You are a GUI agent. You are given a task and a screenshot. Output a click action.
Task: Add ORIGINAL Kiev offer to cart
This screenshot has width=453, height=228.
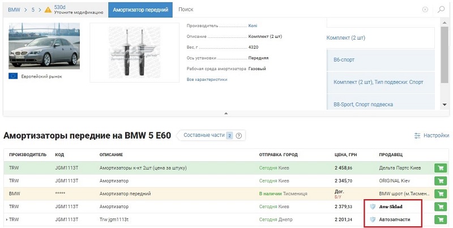click(440, 181)
